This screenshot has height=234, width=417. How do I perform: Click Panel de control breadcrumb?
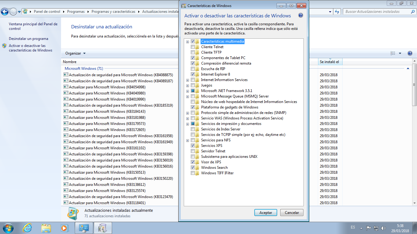(47, 12)
